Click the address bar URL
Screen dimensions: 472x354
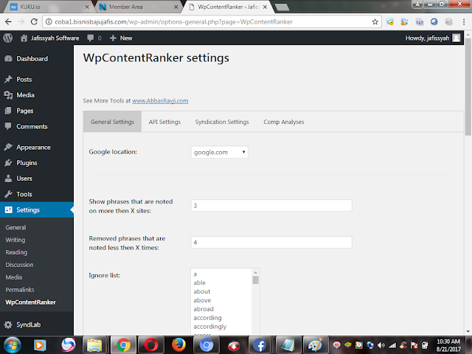(174, 21)
